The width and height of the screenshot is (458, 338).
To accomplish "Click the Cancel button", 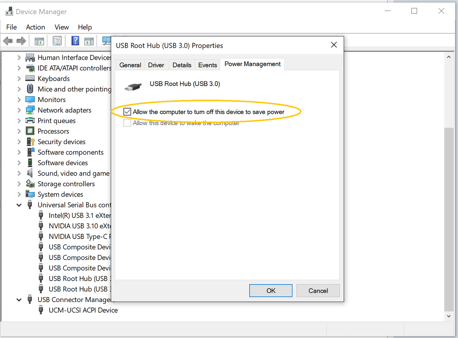I will pyautogui.click(x=318, y=291).
